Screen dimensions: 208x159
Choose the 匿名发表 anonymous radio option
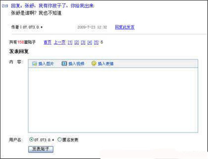[x=59, y=140]
